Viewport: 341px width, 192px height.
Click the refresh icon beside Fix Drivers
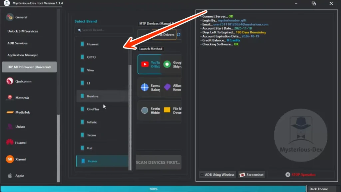click(x=179, y=34)
